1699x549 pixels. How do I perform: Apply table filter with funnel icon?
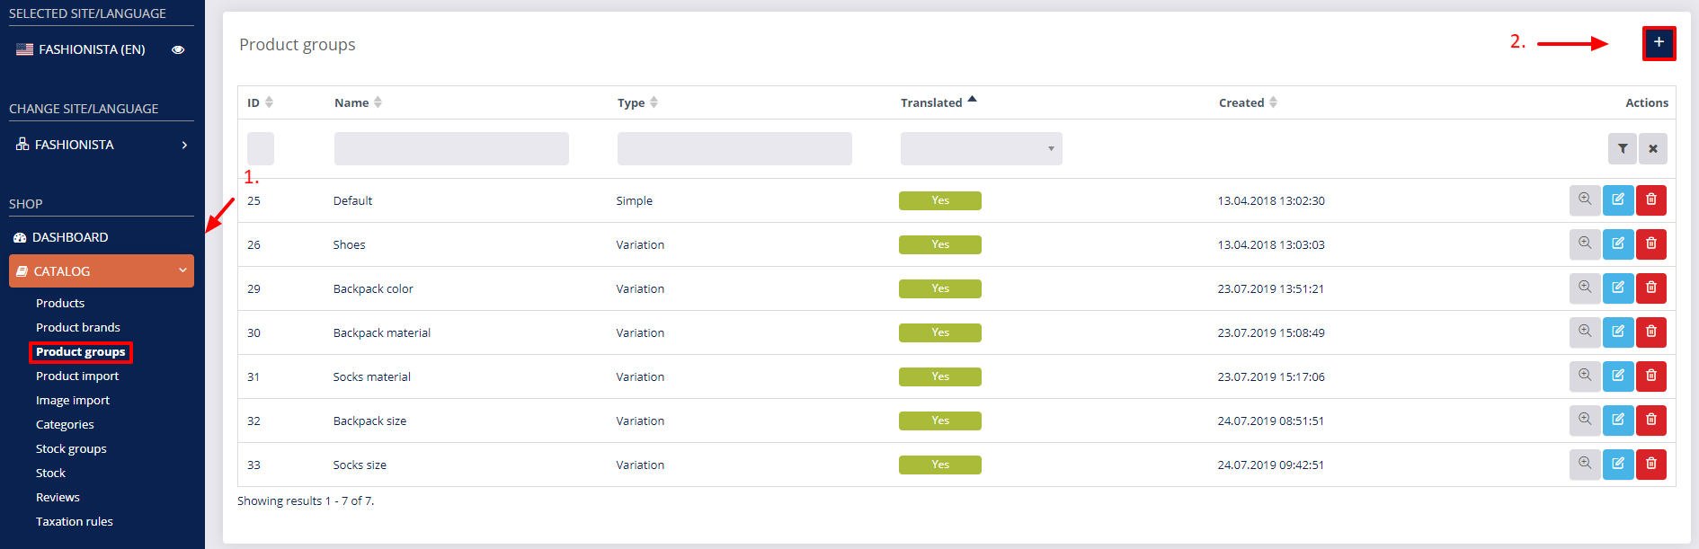tap(1623, 148)
